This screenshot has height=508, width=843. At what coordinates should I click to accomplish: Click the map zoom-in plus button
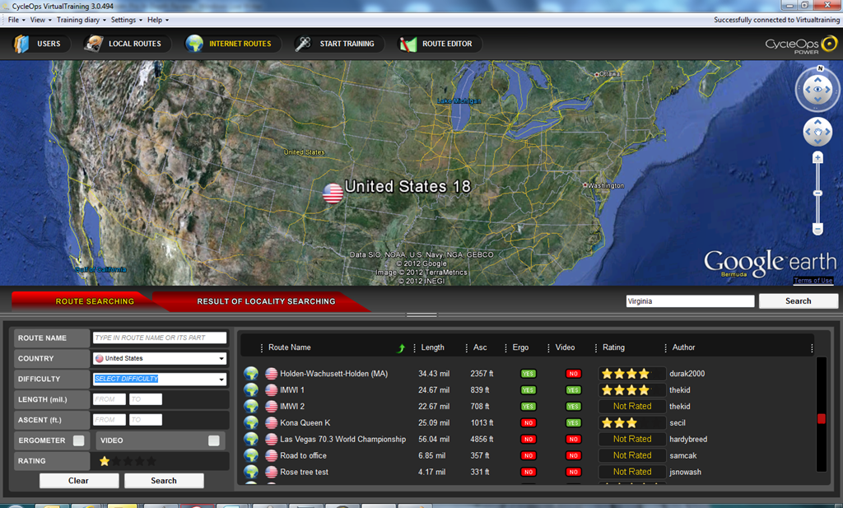(817, 157)
